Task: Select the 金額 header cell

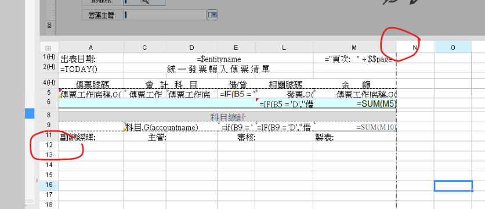Action: (x=354, y=84)
